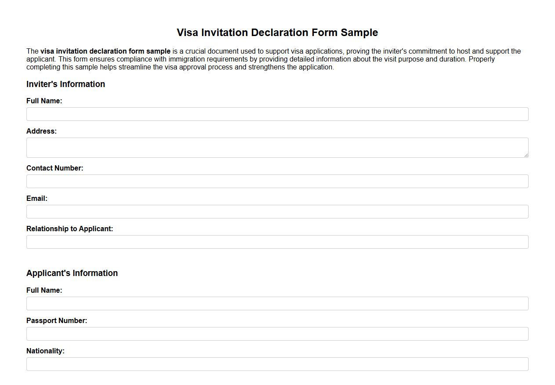Click the Relationship to Applicant label

[x=70, y=229]
